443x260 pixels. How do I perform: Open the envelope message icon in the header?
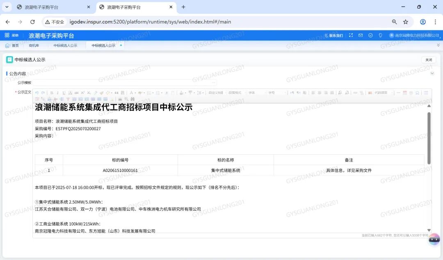coord(361,35)
